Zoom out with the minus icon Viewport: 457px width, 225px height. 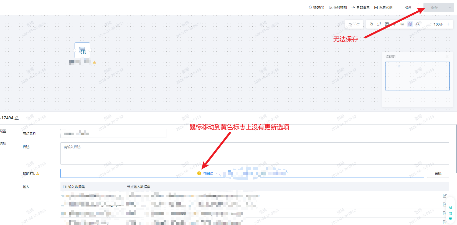point(428,24)
